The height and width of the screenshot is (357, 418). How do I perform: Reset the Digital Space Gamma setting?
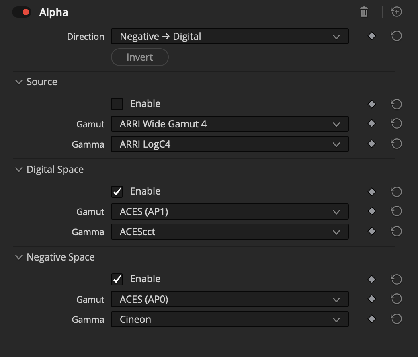pos(396,231)
